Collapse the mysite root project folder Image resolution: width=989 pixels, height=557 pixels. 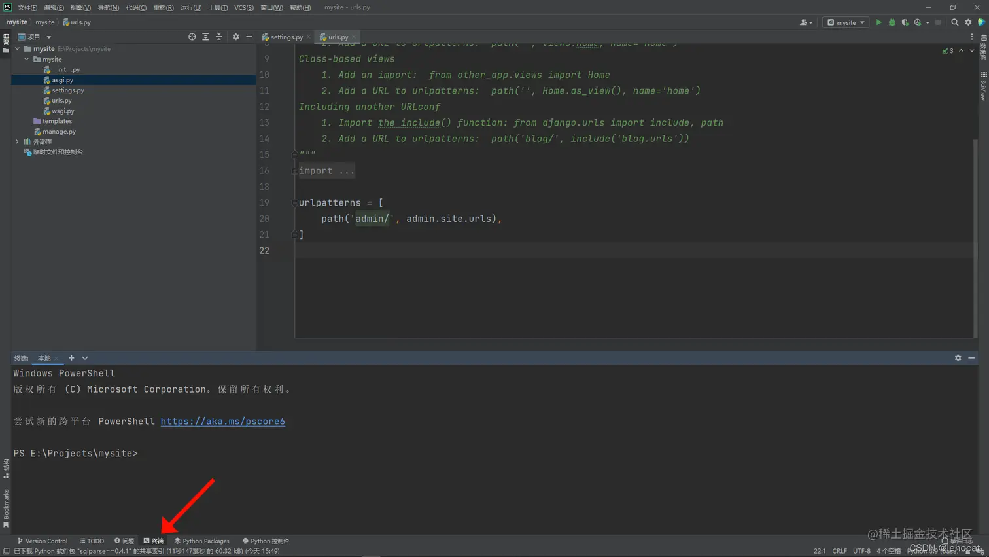(x=17, y=48)
